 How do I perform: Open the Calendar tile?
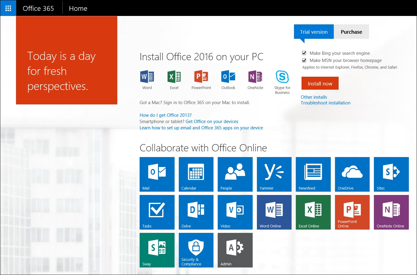tap(196, 174)
